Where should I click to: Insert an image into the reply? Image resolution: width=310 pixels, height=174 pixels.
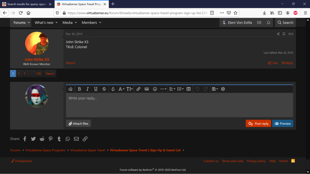point(147,89)
